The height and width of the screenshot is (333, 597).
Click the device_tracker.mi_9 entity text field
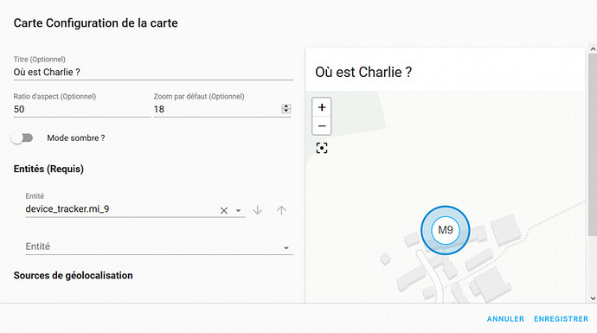[x=121, y=209]
